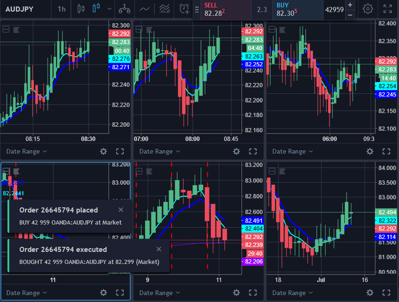Open the chart settings gear in top toolbar
This screenshot has height=302, width=399.
(x=368, y=9)
